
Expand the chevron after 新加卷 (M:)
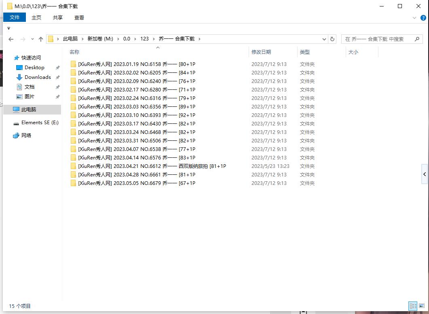[x=118, y=39]
